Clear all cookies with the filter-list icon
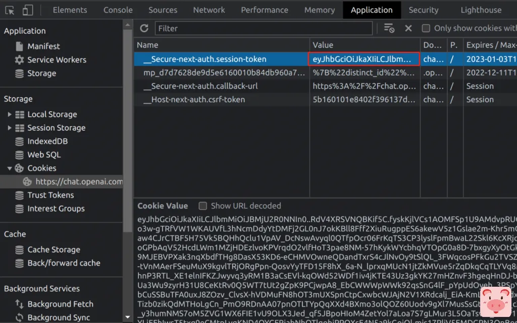 tap(389, 28)
